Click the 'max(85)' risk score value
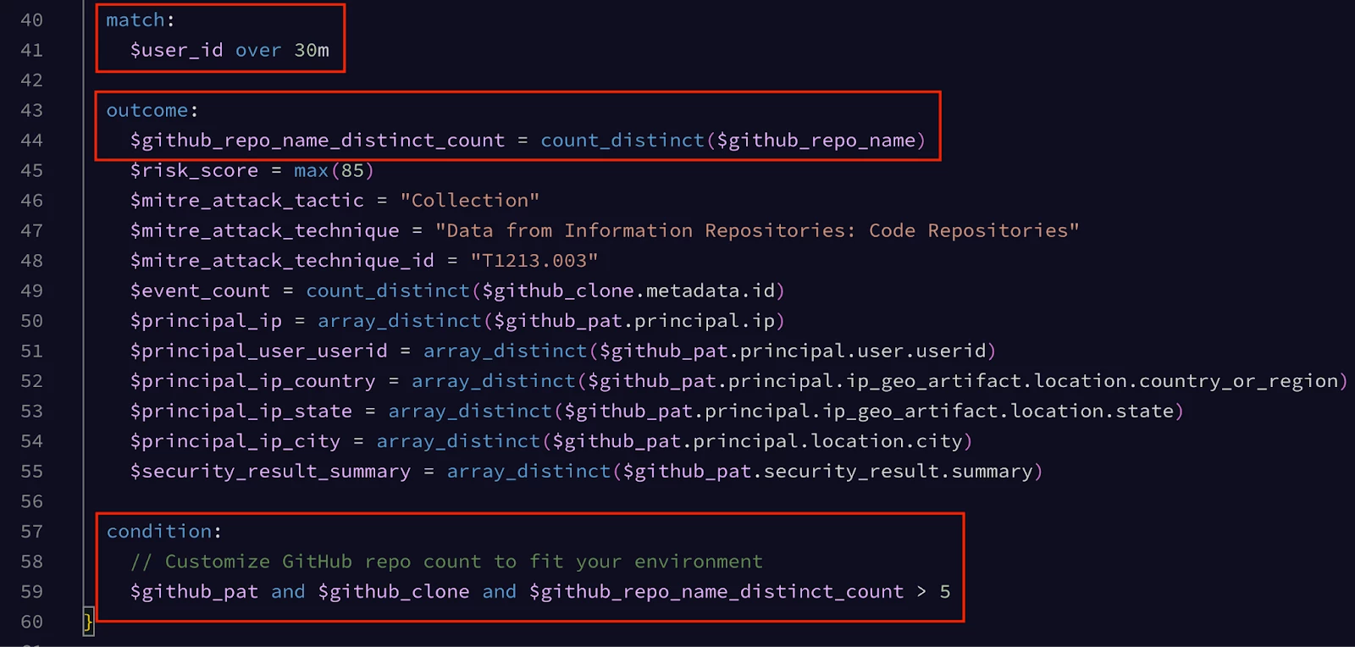The image size is (1355, 647). pos(334,171)
